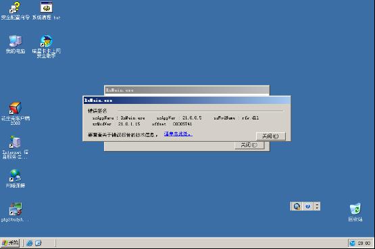Select the 'RsMain.exe' szAppName value text
375x249 pixels.
(132, 117)
